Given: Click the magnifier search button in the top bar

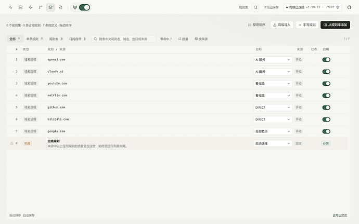Looking at the screenshot, I should [255, 7].
